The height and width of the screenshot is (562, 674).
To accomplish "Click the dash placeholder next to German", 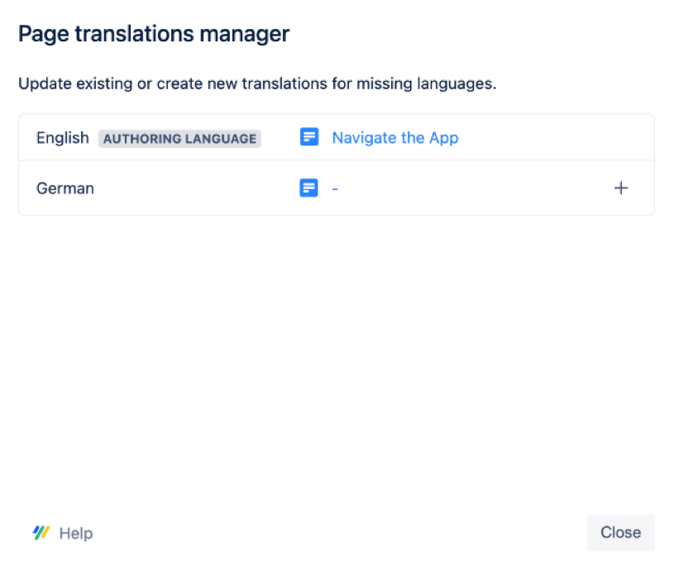I will [335, 188].
